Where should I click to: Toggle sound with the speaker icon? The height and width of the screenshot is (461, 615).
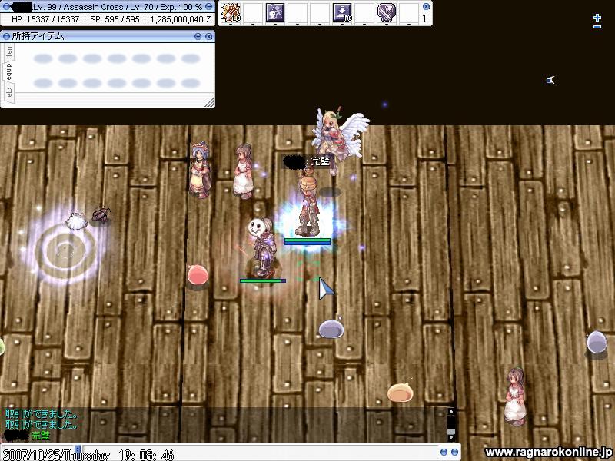coord(550,80)
